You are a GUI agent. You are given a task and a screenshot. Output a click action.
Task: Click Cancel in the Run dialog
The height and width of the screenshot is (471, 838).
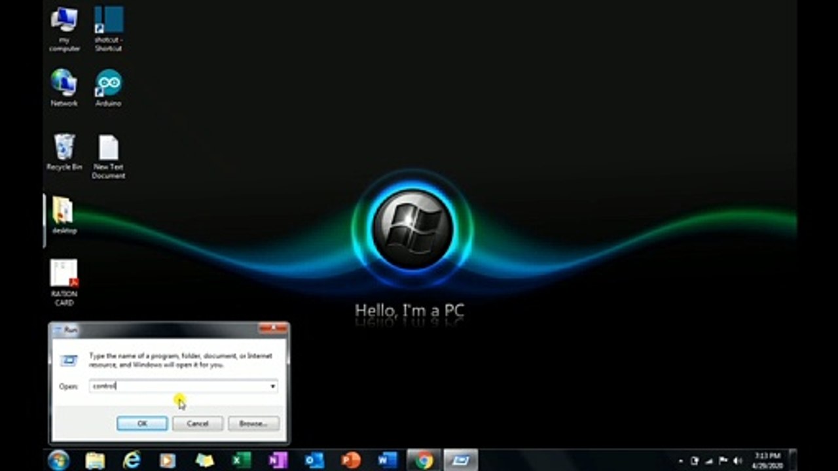click(x=198, y=424)
